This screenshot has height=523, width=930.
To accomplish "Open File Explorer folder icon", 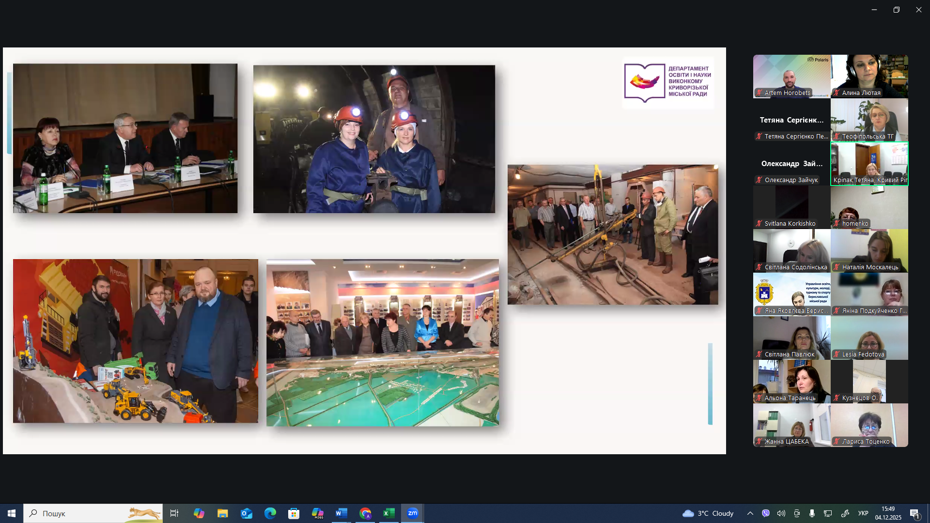I will pyautogui.click(x=222, y=513).
